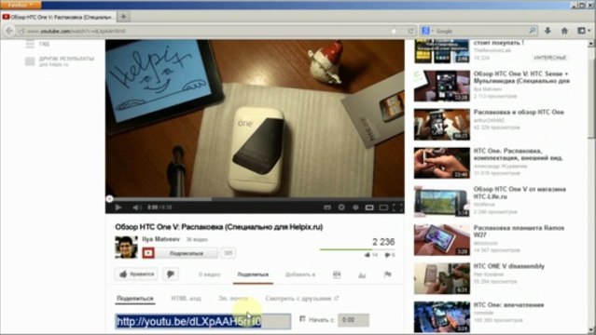Like the video with thumbs up button
The height and width of the screenshot is (335, 596).
[135, 274]
